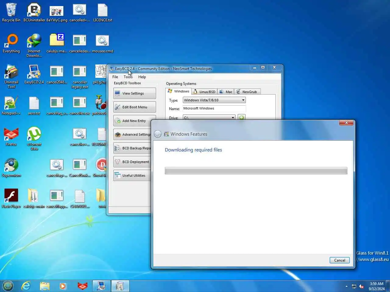Open the File menu in EasyBCD
This screenshot has width=390, height=292.
(x=115, y=77)
